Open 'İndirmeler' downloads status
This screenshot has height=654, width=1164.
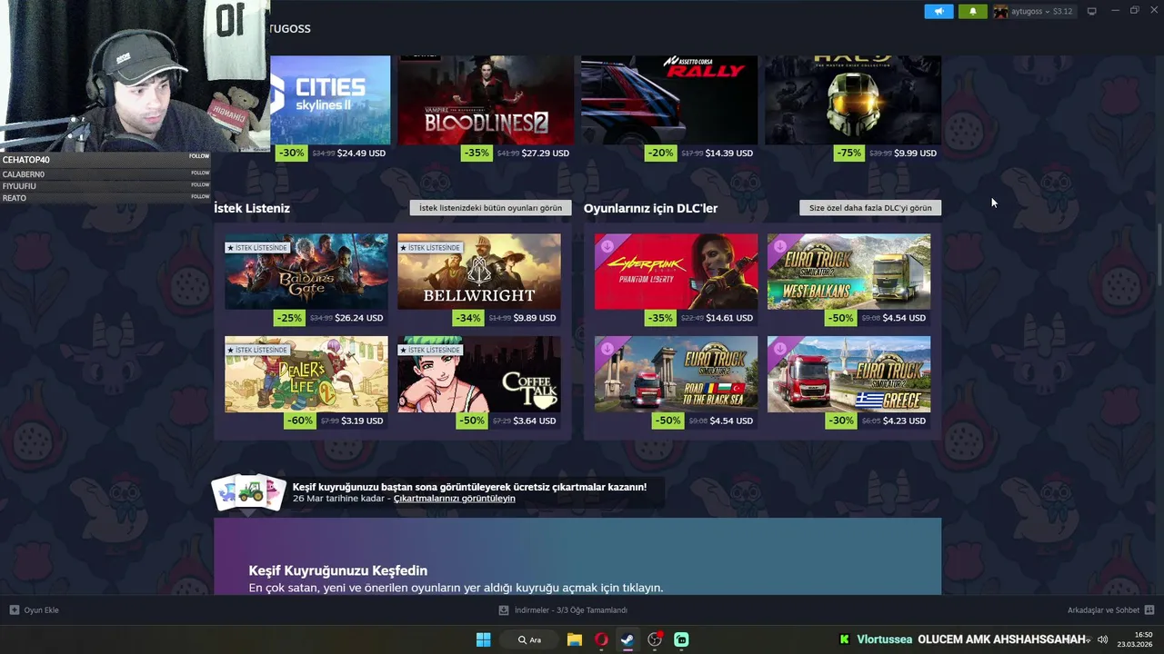pos(570,610)
